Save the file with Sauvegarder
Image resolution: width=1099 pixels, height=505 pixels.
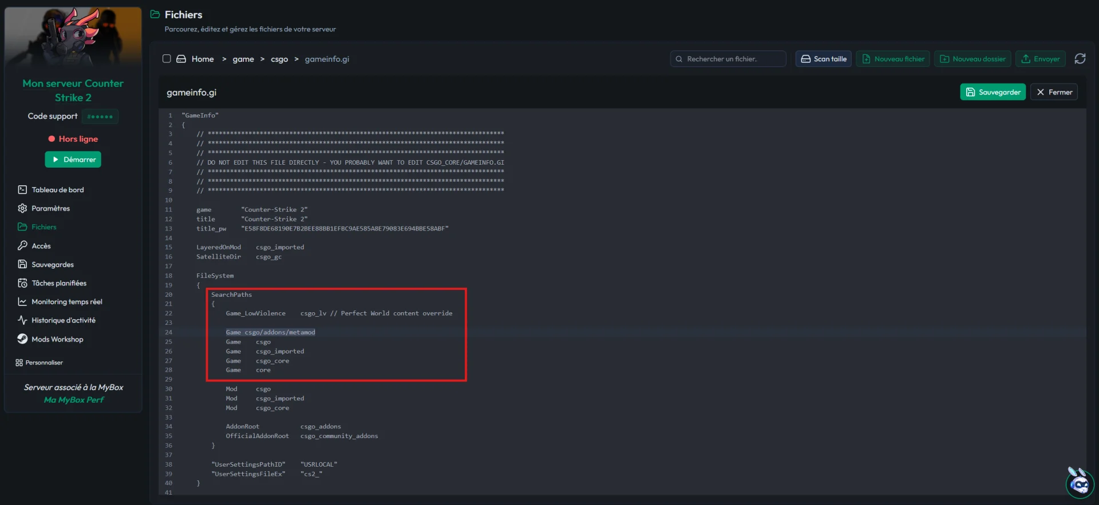pos(993,92)
